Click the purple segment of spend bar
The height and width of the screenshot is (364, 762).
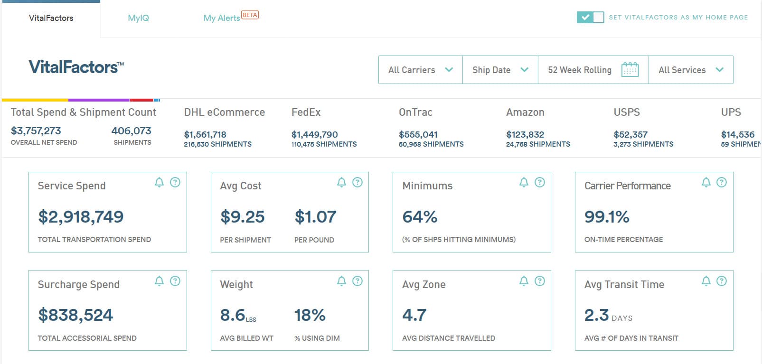(x=99, y=100)
